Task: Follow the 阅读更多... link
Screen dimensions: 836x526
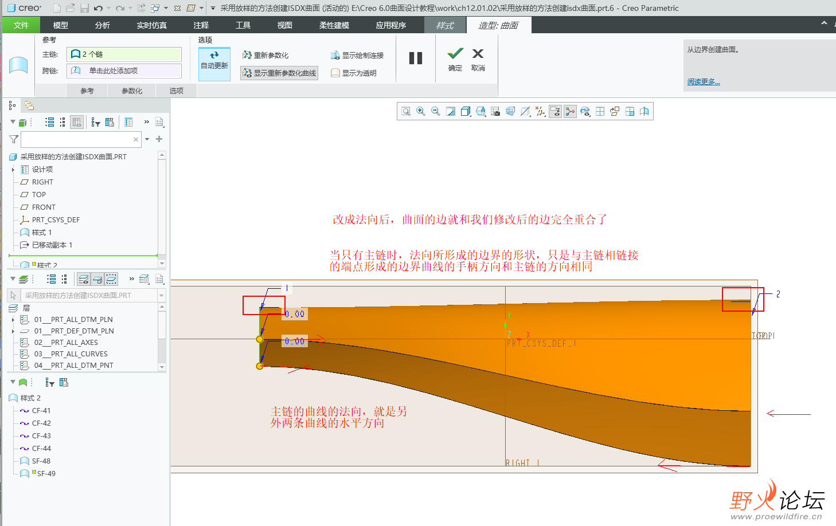Action: (x=704, y=81)
